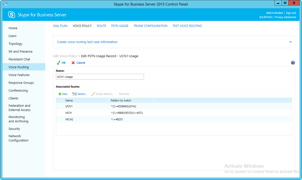Click the pattern ^((\+4989)|(9333)|(\+407))
This screenshot has width=302, height=180.
point(127,113)
